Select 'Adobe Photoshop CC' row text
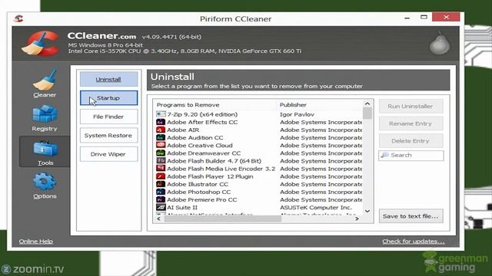 pyautogui.click(x=198, y=192)
